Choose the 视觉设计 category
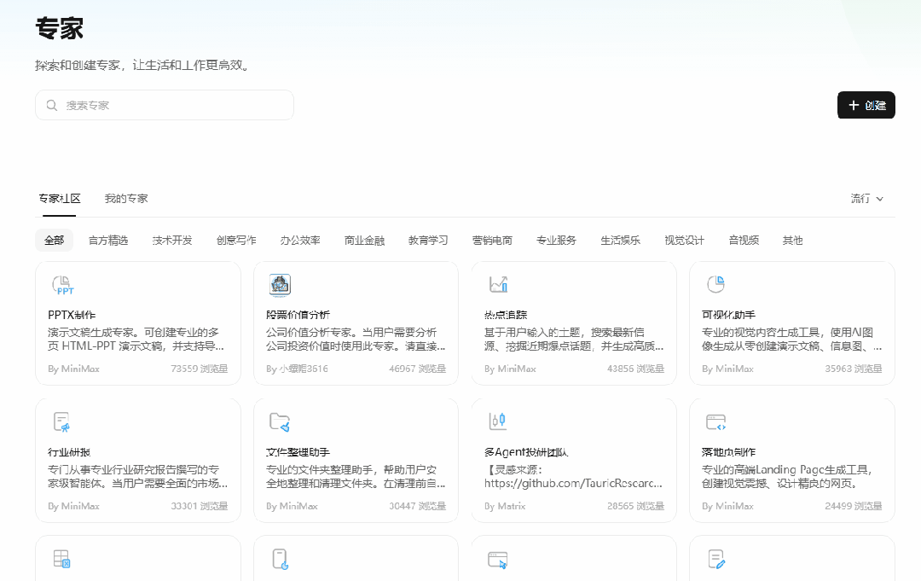This screenshot has width=921, height=581. point(682,240)
